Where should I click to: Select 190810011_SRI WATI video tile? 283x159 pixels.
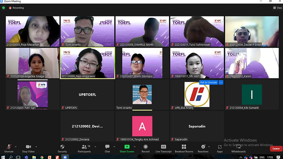(x=197, y=63)
